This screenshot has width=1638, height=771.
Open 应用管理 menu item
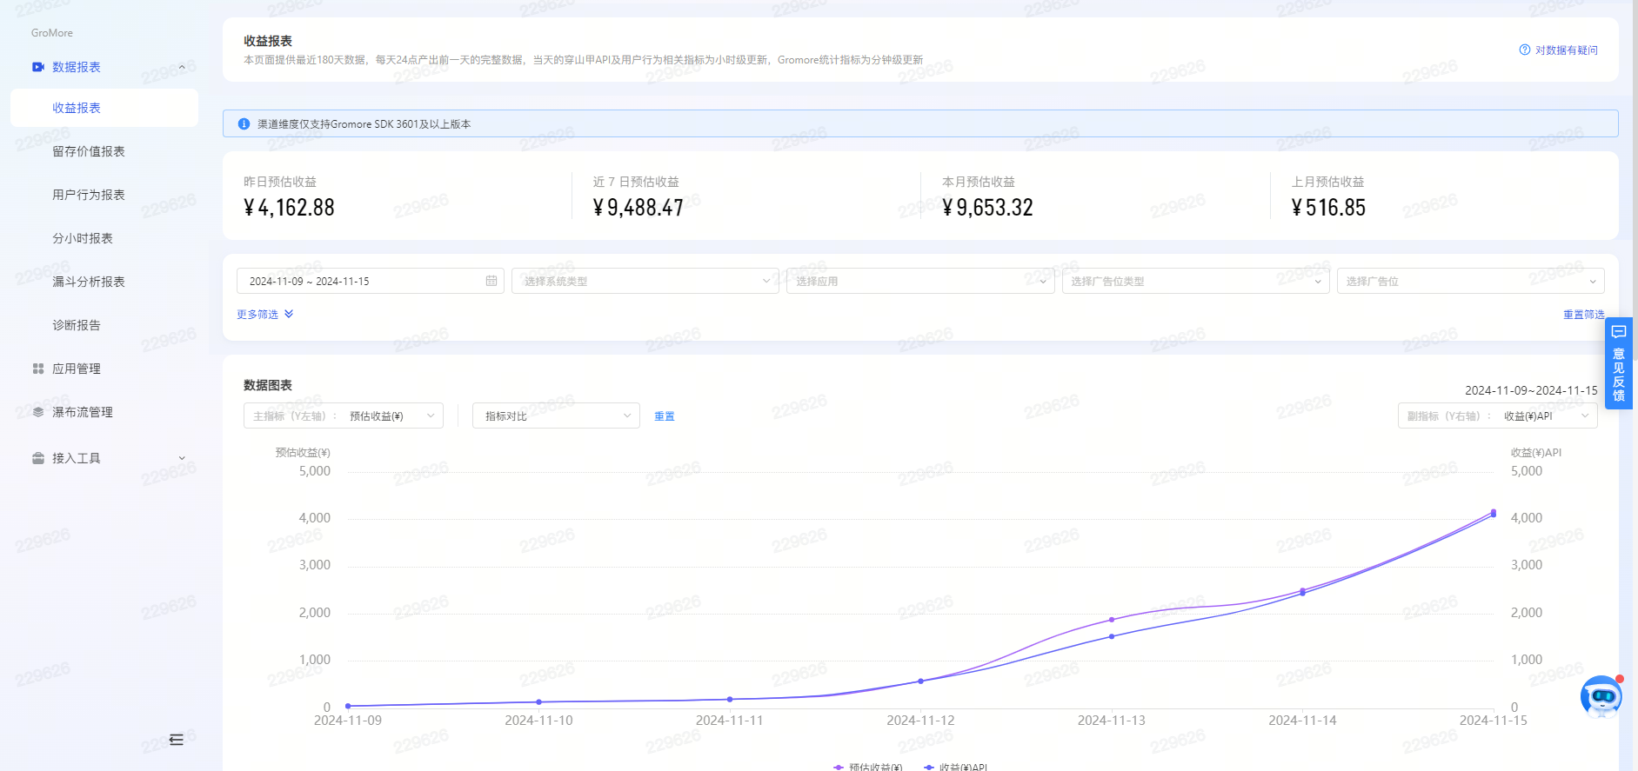pyautogui.click(x=77, y=369)
